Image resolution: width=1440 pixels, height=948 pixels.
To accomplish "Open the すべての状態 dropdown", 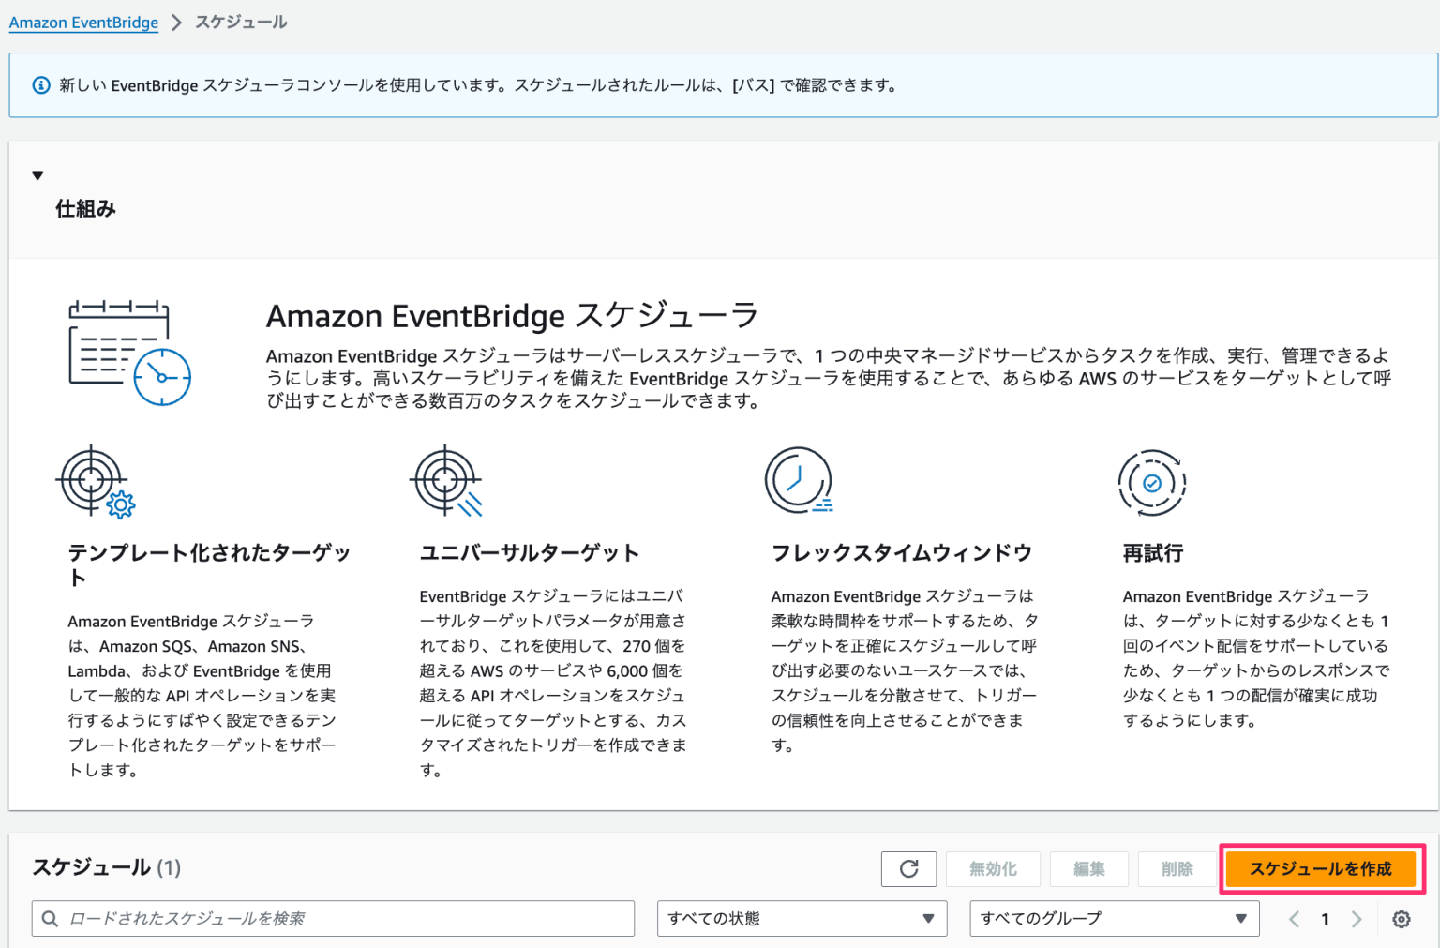I will click(x=802, y=919).
